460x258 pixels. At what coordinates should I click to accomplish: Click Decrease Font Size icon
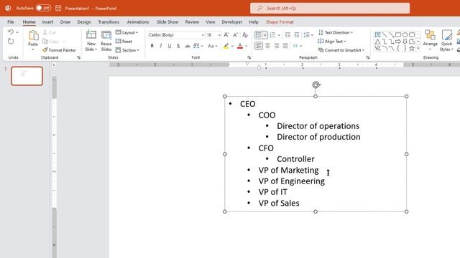[235, 35]
